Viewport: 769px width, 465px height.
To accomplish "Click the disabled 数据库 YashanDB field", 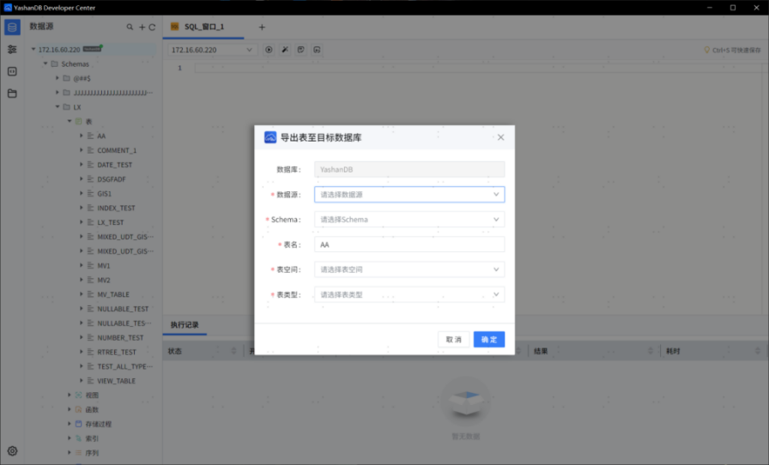I will pyautogui.click(x=409, y=170).
